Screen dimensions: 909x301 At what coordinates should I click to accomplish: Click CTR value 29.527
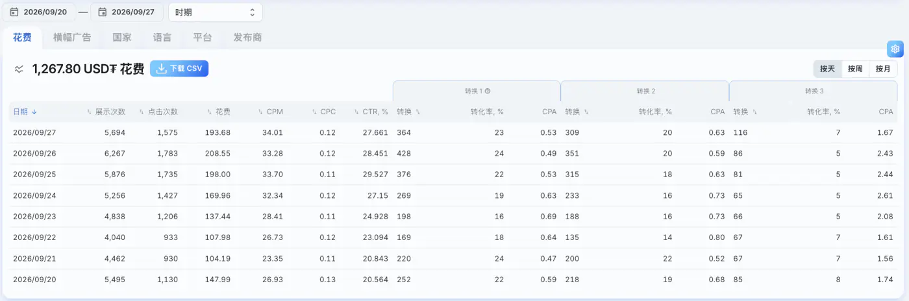(x=375, y=175)
